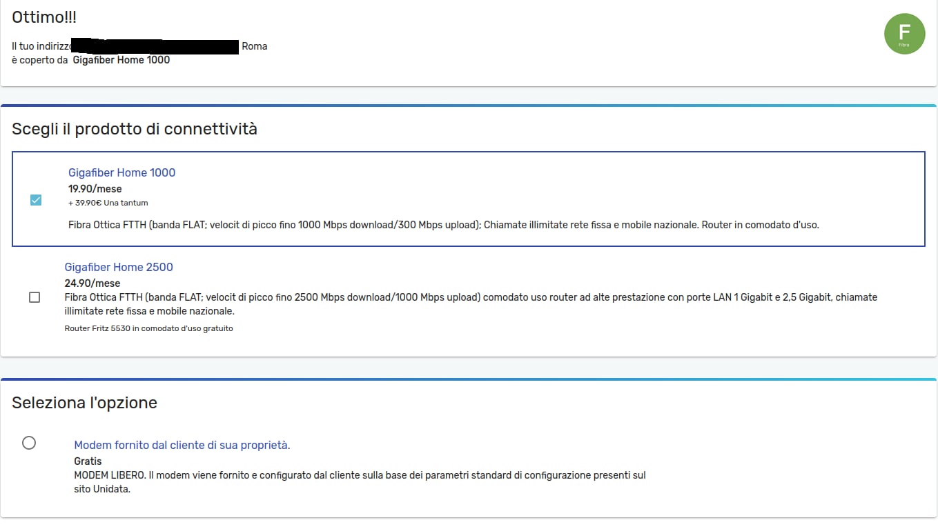Open the Gigafiber Home 1000 product title

pyautogui.click(x=121, y=172)
